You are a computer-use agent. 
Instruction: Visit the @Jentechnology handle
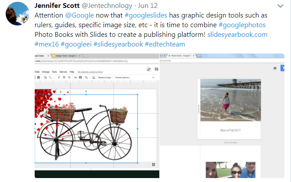107,6
